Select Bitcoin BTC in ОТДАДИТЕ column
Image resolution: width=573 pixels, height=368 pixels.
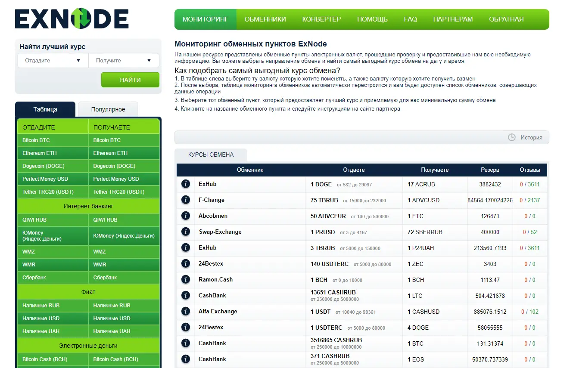[x=53, y=140]
